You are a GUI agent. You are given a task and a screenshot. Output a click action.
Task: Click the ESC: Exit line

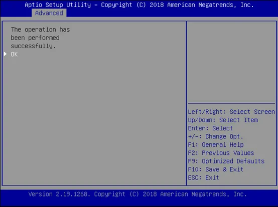tap(203, 177)
